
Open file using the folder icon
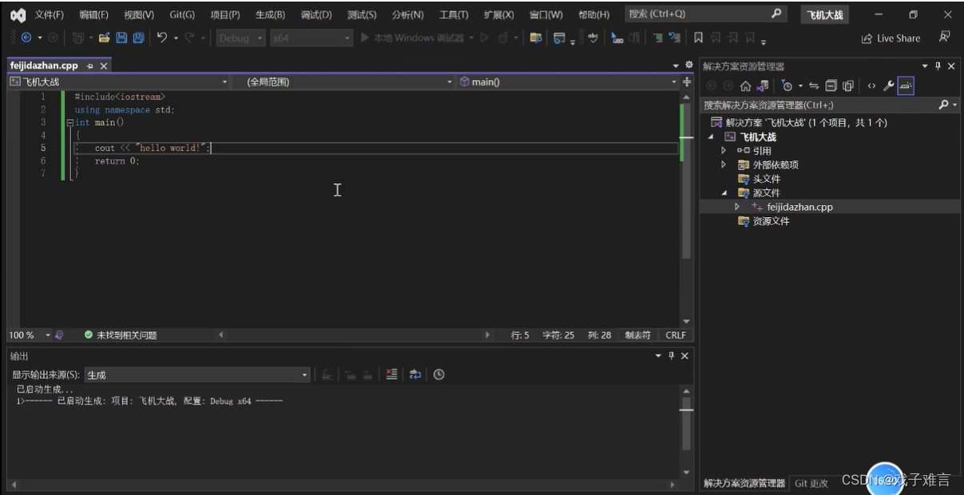click(105, 38)
